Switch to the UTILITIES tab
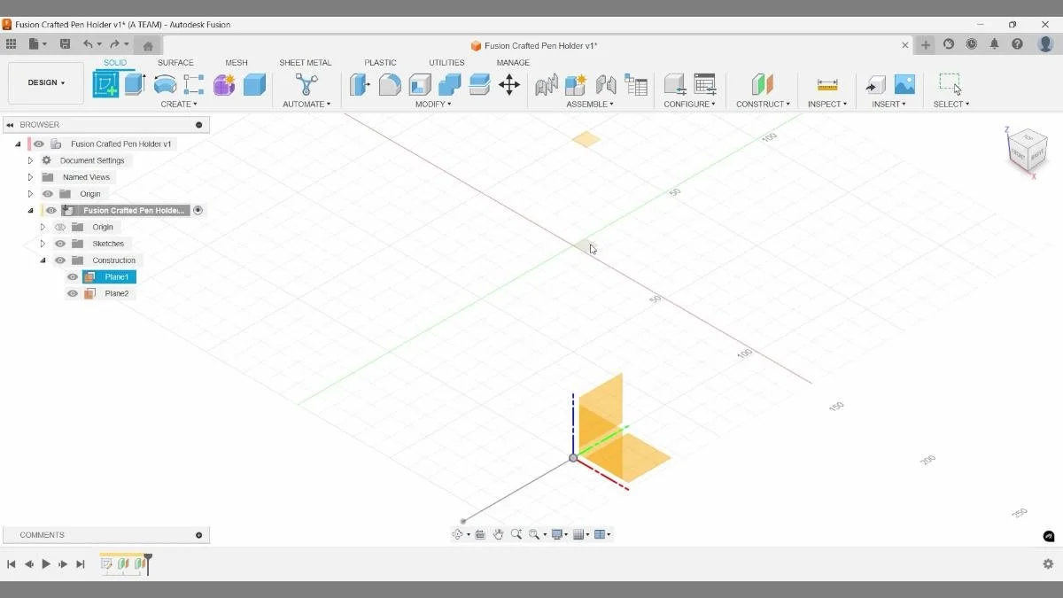 pos(446,63)
